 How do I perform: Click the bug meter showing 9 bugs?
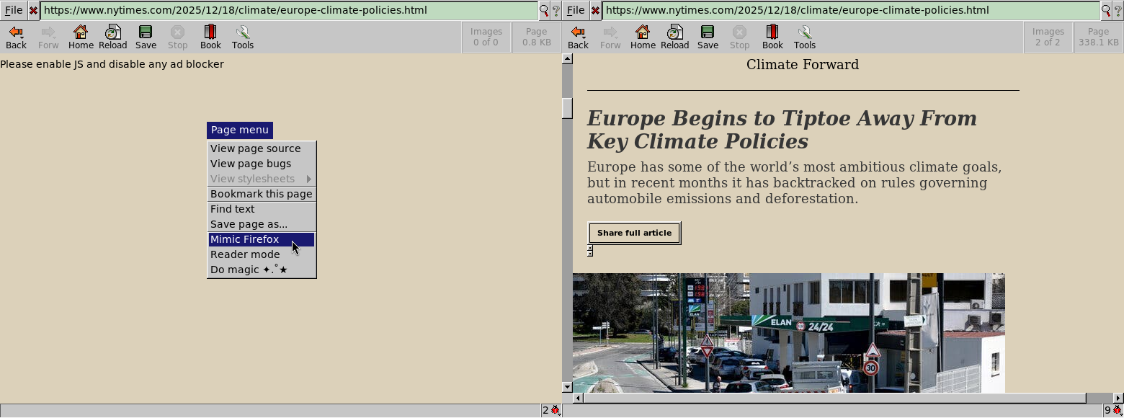pos(1112,411)
